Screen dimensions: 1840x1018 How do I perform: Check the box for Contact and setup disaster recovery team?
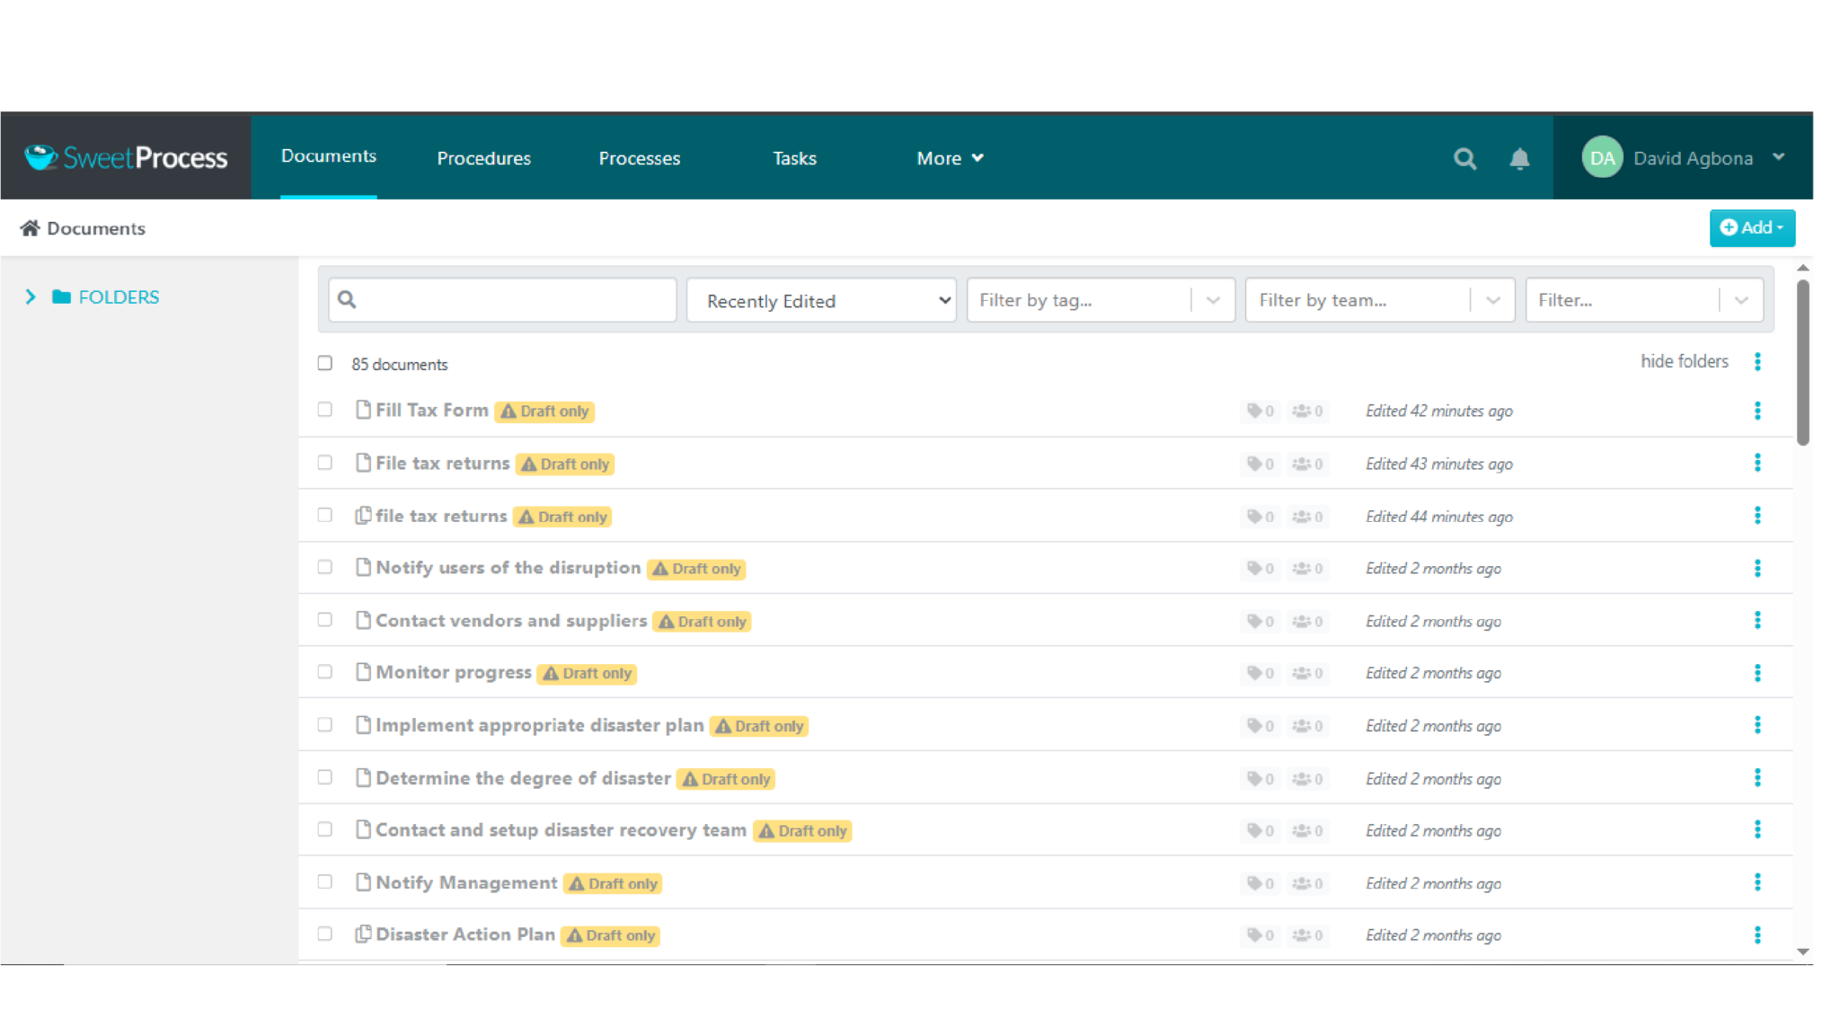[x=325, y=829]
